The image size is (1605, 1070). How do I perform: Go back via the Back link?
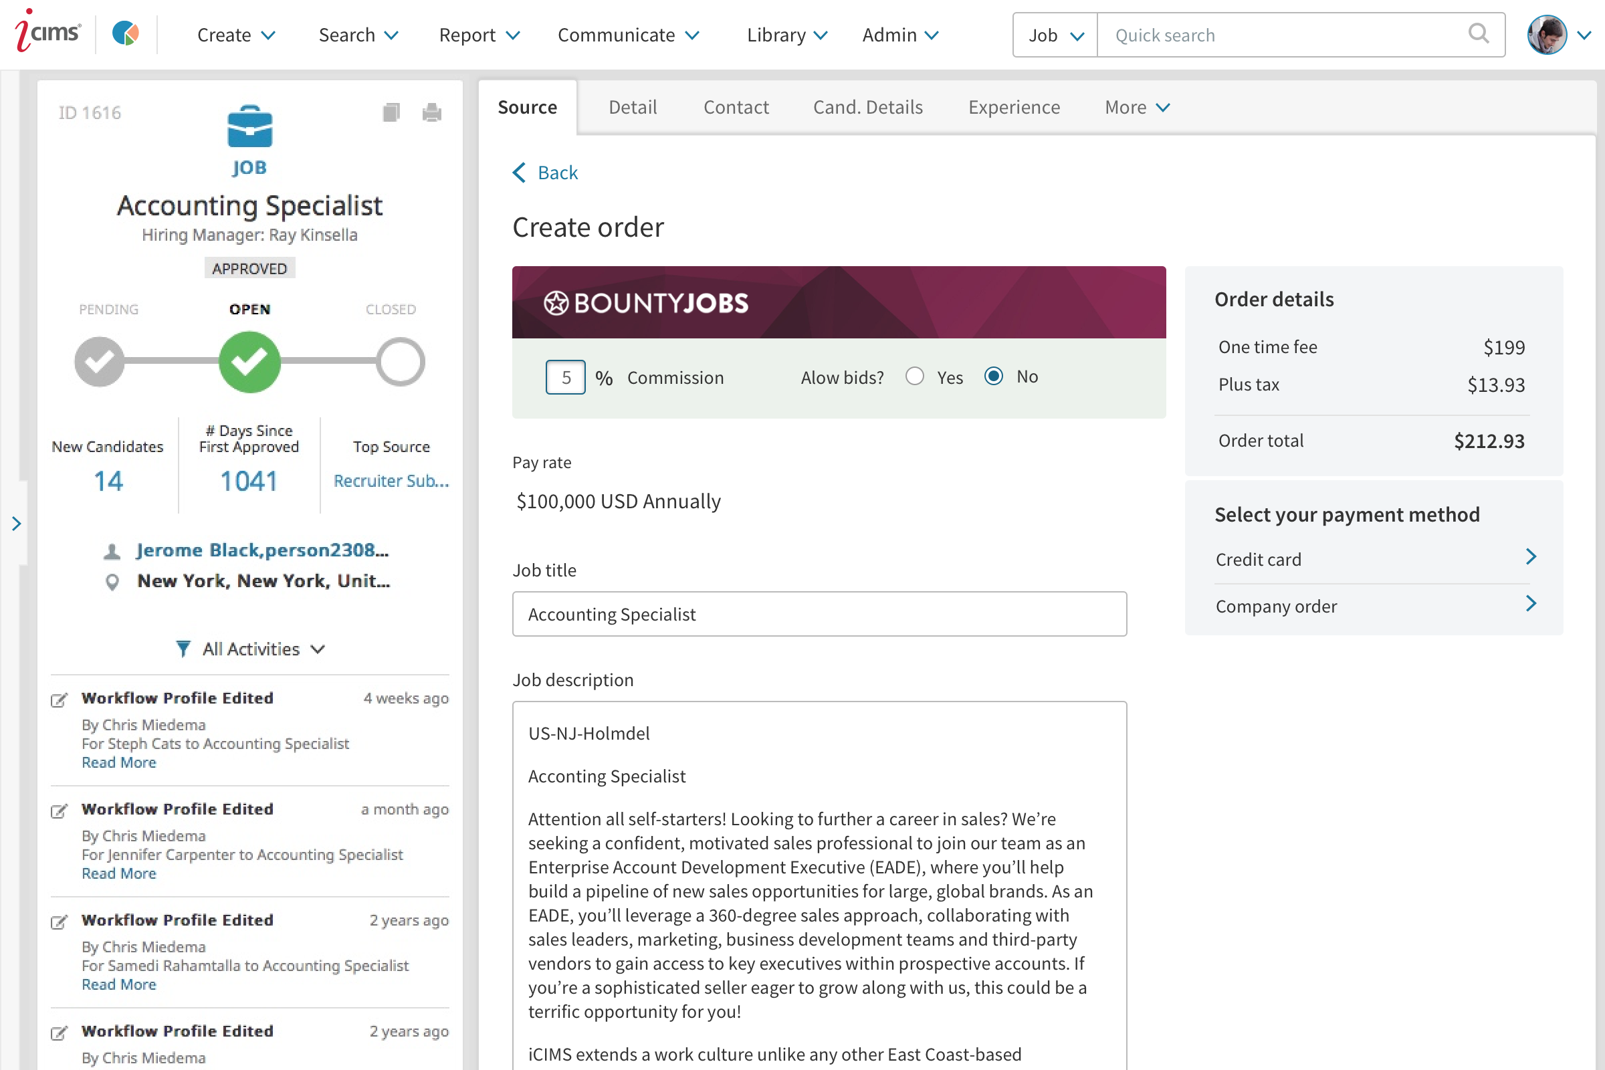point(557,173)
